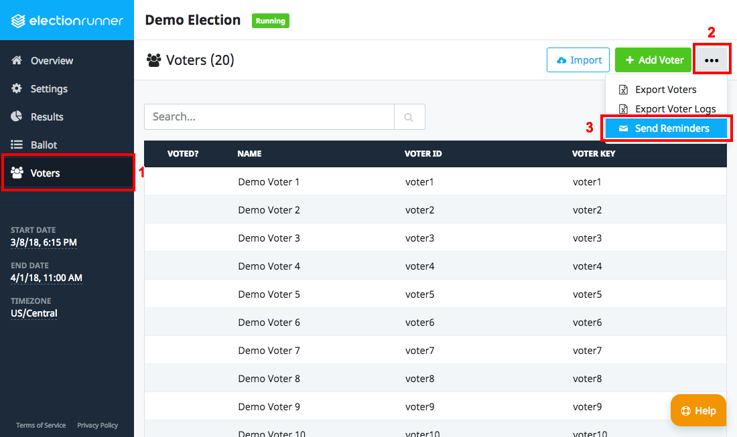737x437 pixels.
Task: Click the Results pie chart icon
Action: coord(17,116)
